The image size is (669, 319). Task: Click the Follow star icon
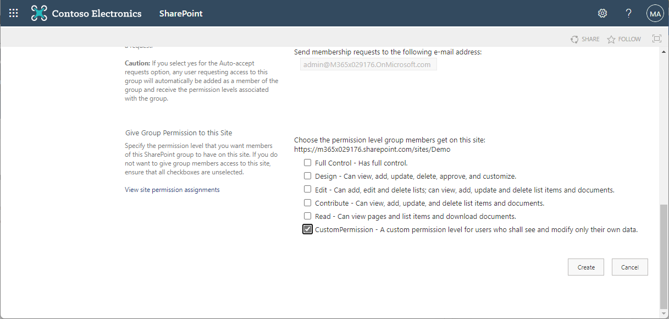coord(611,40)
